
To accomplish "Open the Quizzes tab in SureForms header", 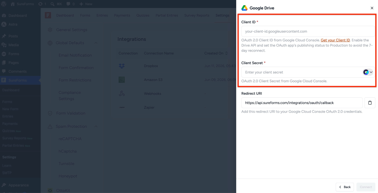I will click(x=143, y=15).
